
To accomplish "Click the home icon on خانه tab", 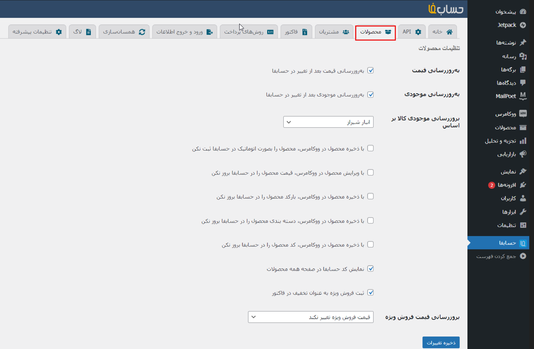I will pos(449,32).
